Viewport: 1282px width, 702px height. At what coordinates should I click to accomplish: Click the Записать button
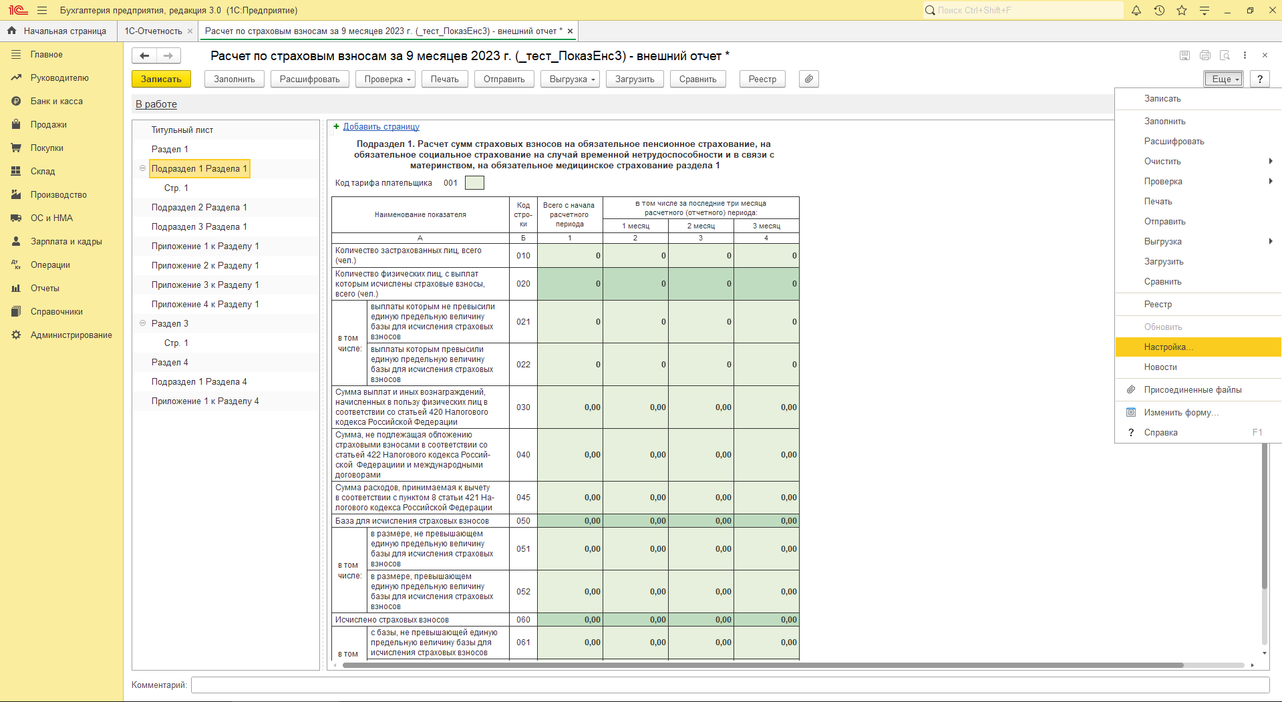161,79
